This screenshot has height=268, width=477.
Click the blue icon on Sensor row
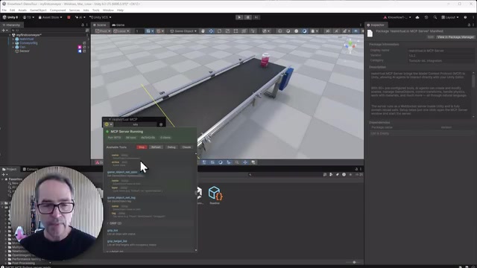tap(80, 51)
